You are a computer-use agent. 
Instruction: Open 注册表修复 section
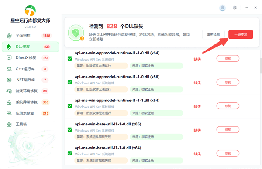coord(30,113)
